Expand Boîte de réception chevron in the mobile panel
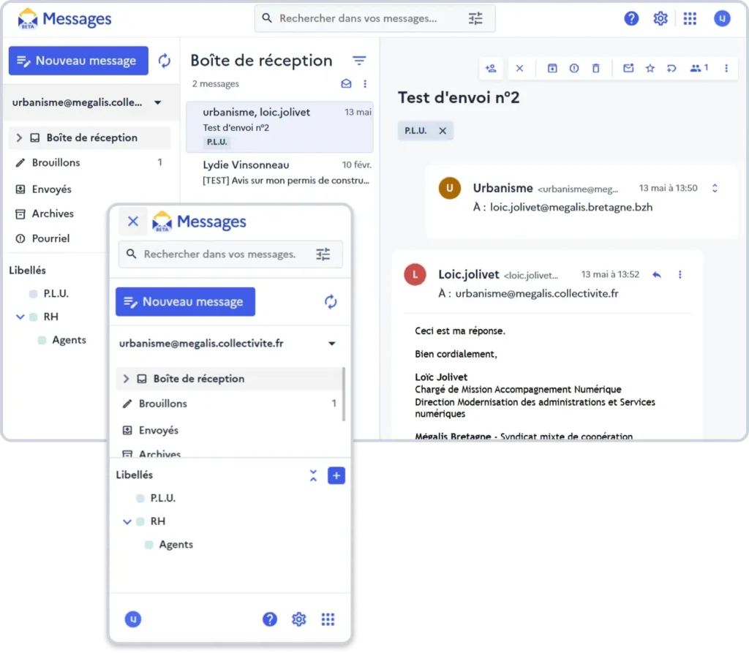The image size is (749, 653). (126, 379)
